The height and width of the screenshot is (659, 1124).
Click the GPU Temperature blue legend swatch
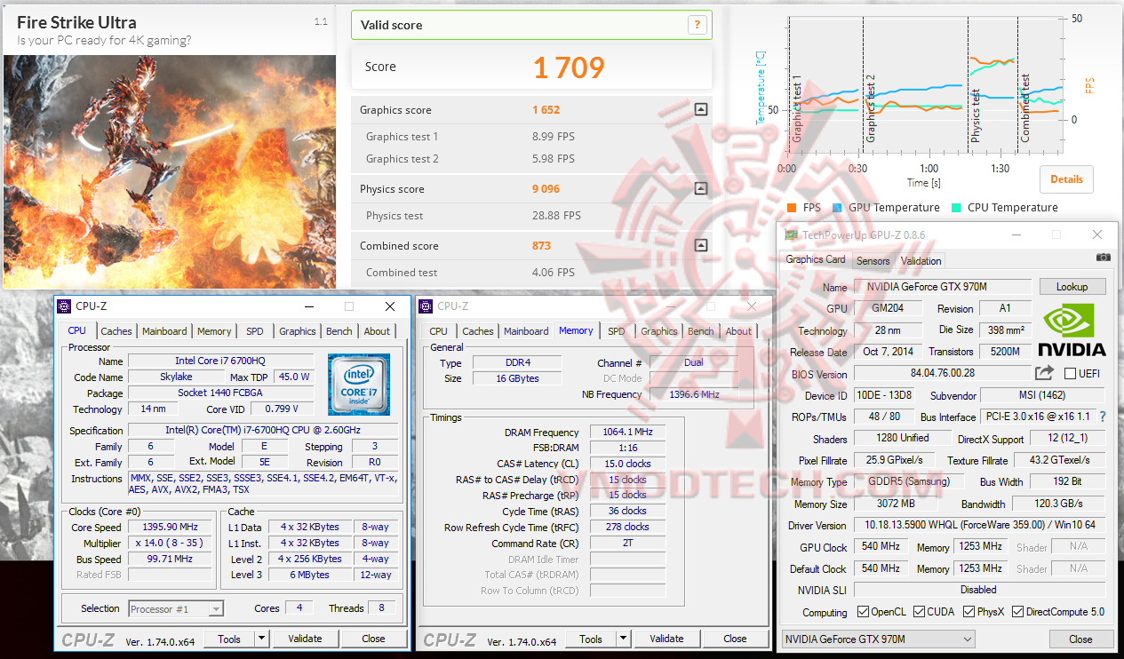(x=837, y=208)
